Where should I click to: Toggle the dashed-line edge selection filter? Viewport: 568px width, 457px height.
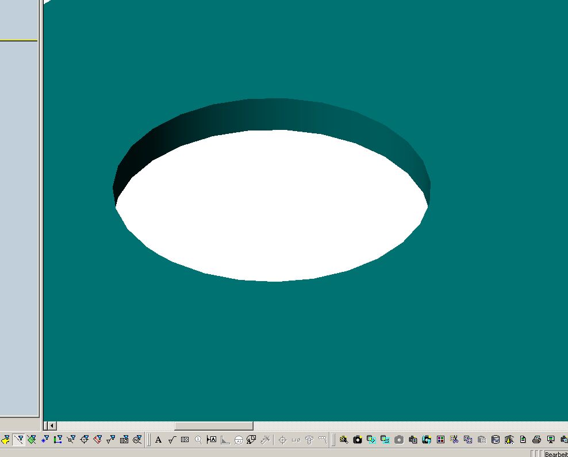pos(18,440)
